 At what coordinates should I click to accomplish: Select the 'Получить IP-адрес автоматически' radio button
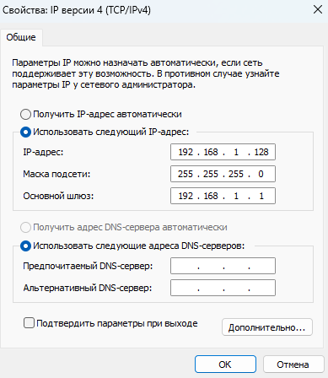(25, 115)
